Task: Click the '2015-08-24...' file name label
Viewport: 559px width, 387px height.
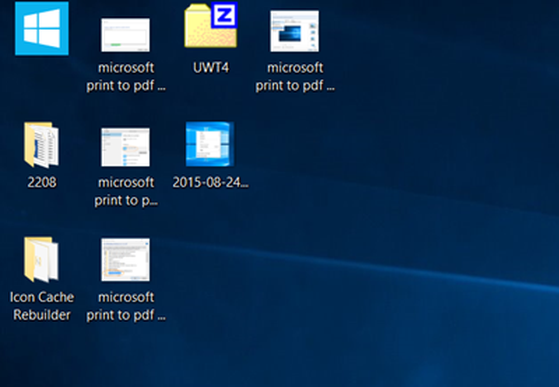Action: (x=211, y=182)
